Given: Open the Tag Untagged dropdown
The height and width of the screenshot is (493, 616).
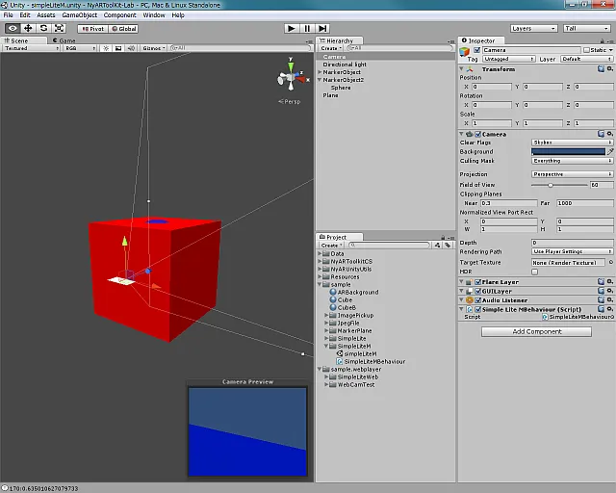Looking at the screenshot, I should pos(509,59).
